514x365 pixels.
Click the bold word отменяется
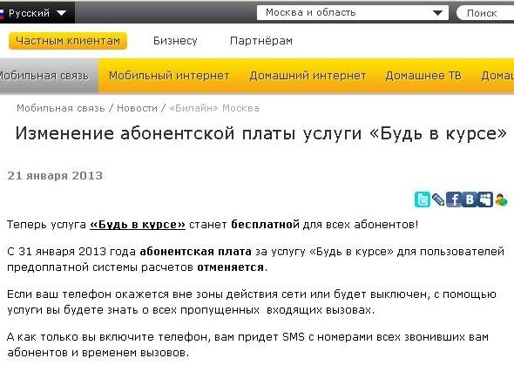[231, 267]
